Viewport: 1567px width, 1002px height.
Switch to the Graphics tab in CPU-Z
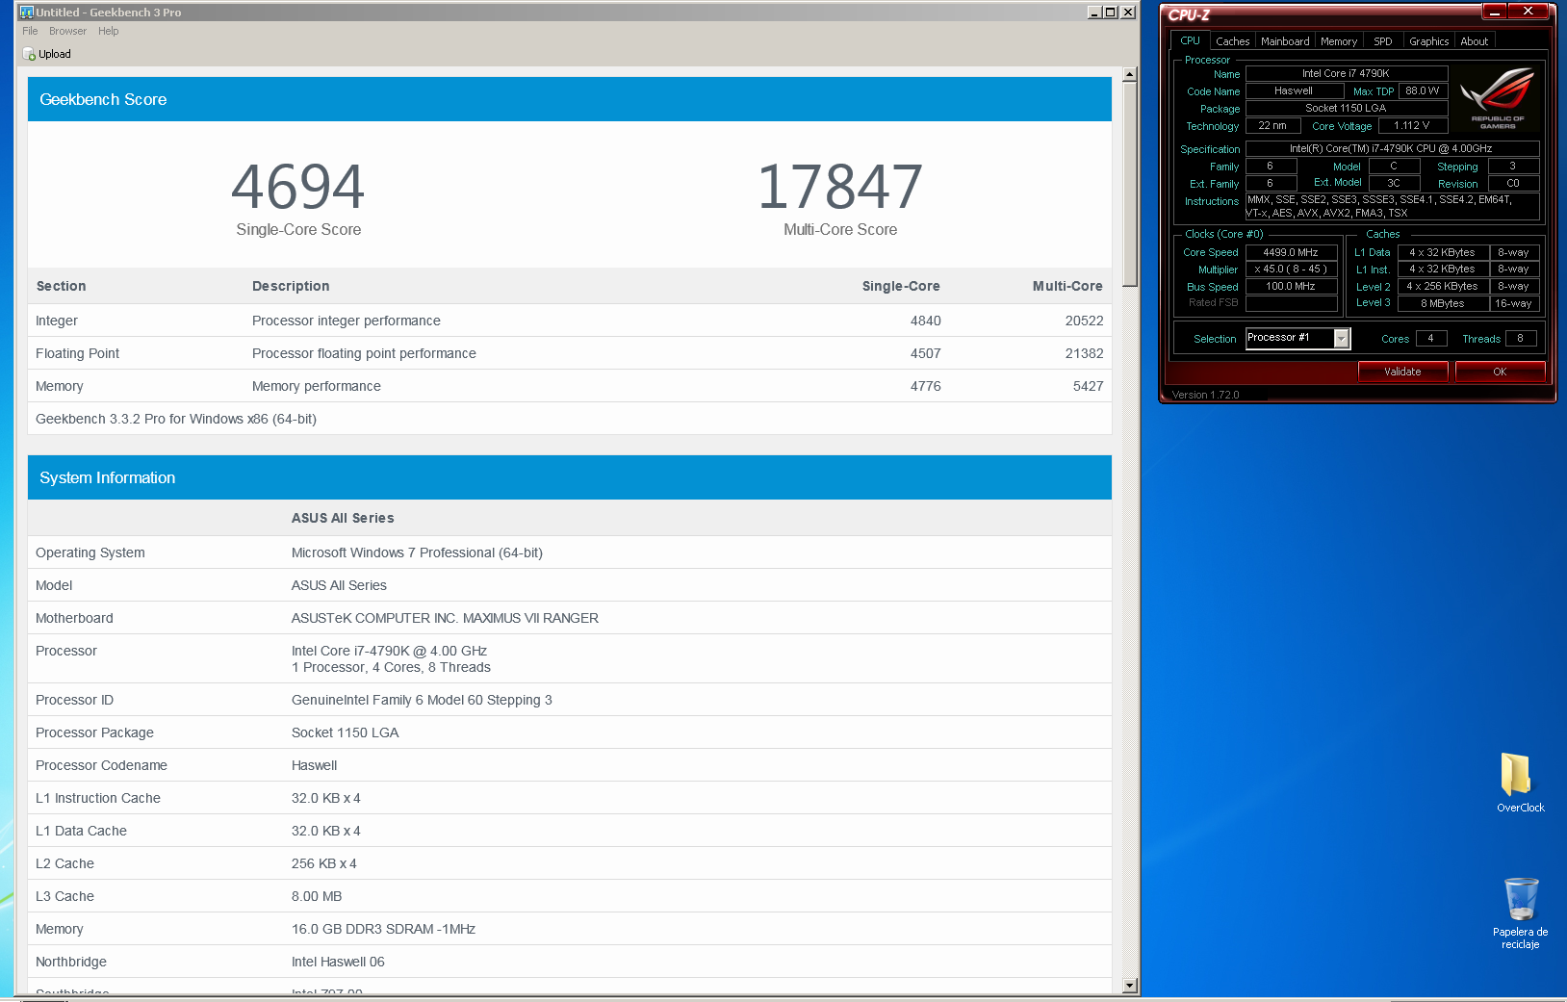click(x=1428, y=41)
